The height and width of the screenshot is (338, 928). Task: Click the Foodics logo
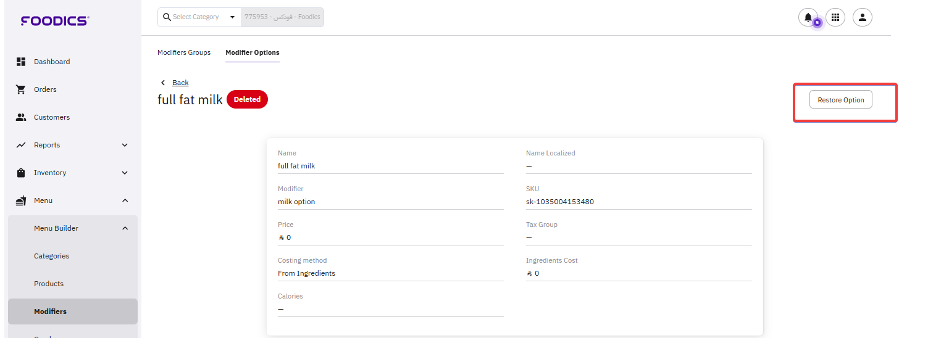point(55,21)
